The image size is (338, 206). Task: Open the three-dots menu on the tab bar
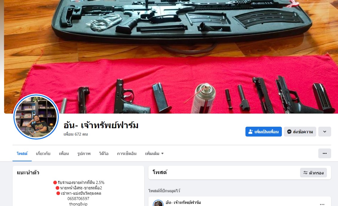[x=325, y=153]
